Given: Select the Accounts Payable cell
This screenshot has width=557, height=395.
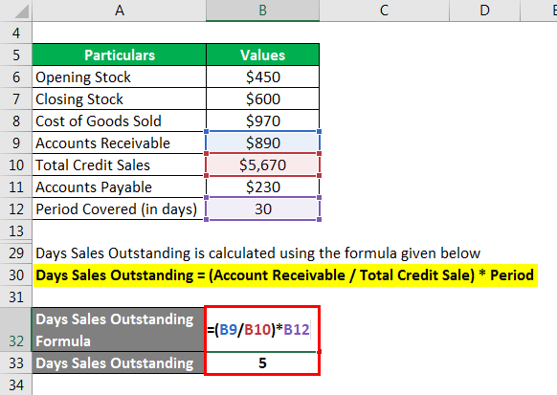Looking at the screenshot, I should [x=120, y=187].
